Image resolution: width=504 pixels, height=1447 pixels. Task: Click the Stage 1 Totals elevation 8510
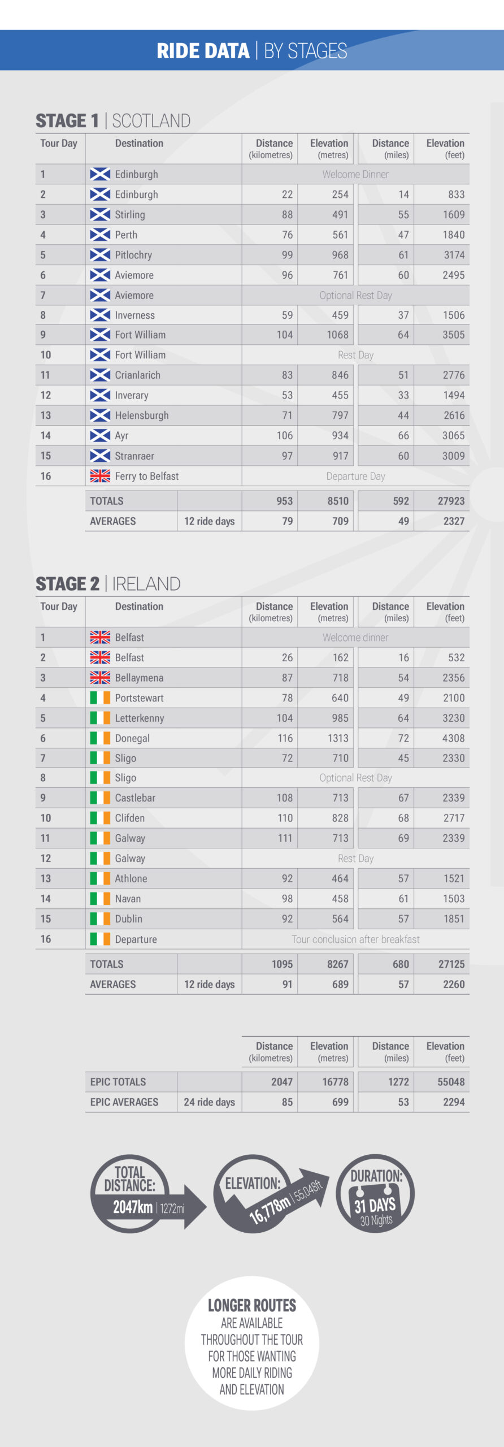[x=338, y=501]
